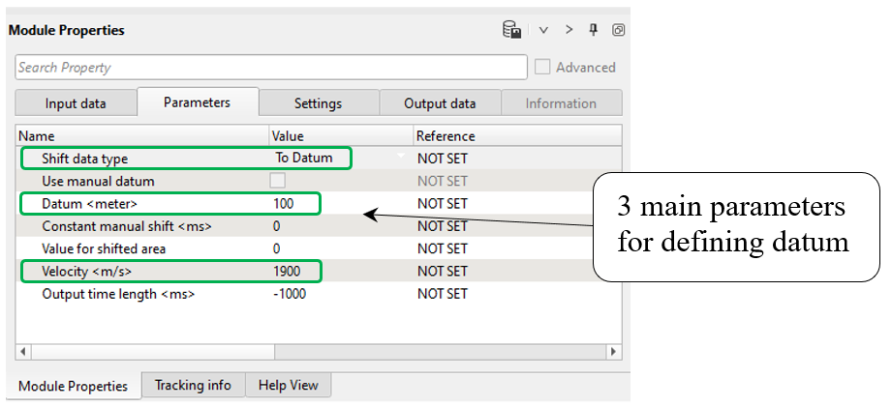The width and height of the screenshot is (892, 407).
Task: Click the Value column header
Action: [341, 136]
